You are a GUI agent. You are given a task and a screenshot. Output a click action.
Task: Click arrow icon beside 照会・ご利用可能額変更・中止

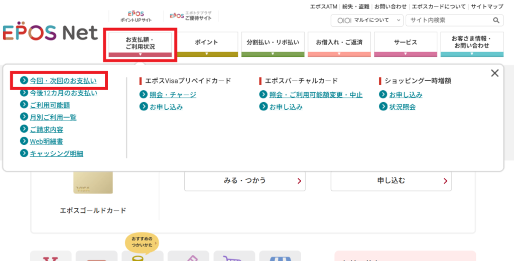263,95
